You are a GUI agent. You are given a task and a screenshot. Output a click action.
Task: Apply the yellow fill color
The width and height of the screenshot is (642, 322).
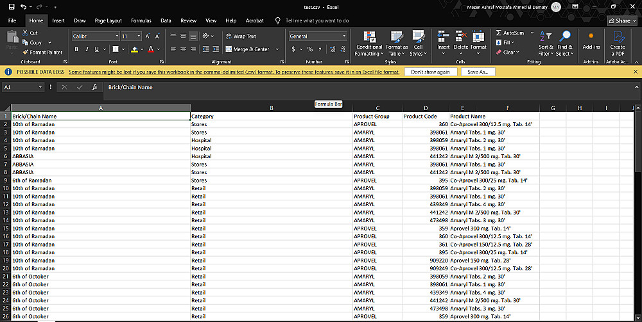(x=134, y=49)
